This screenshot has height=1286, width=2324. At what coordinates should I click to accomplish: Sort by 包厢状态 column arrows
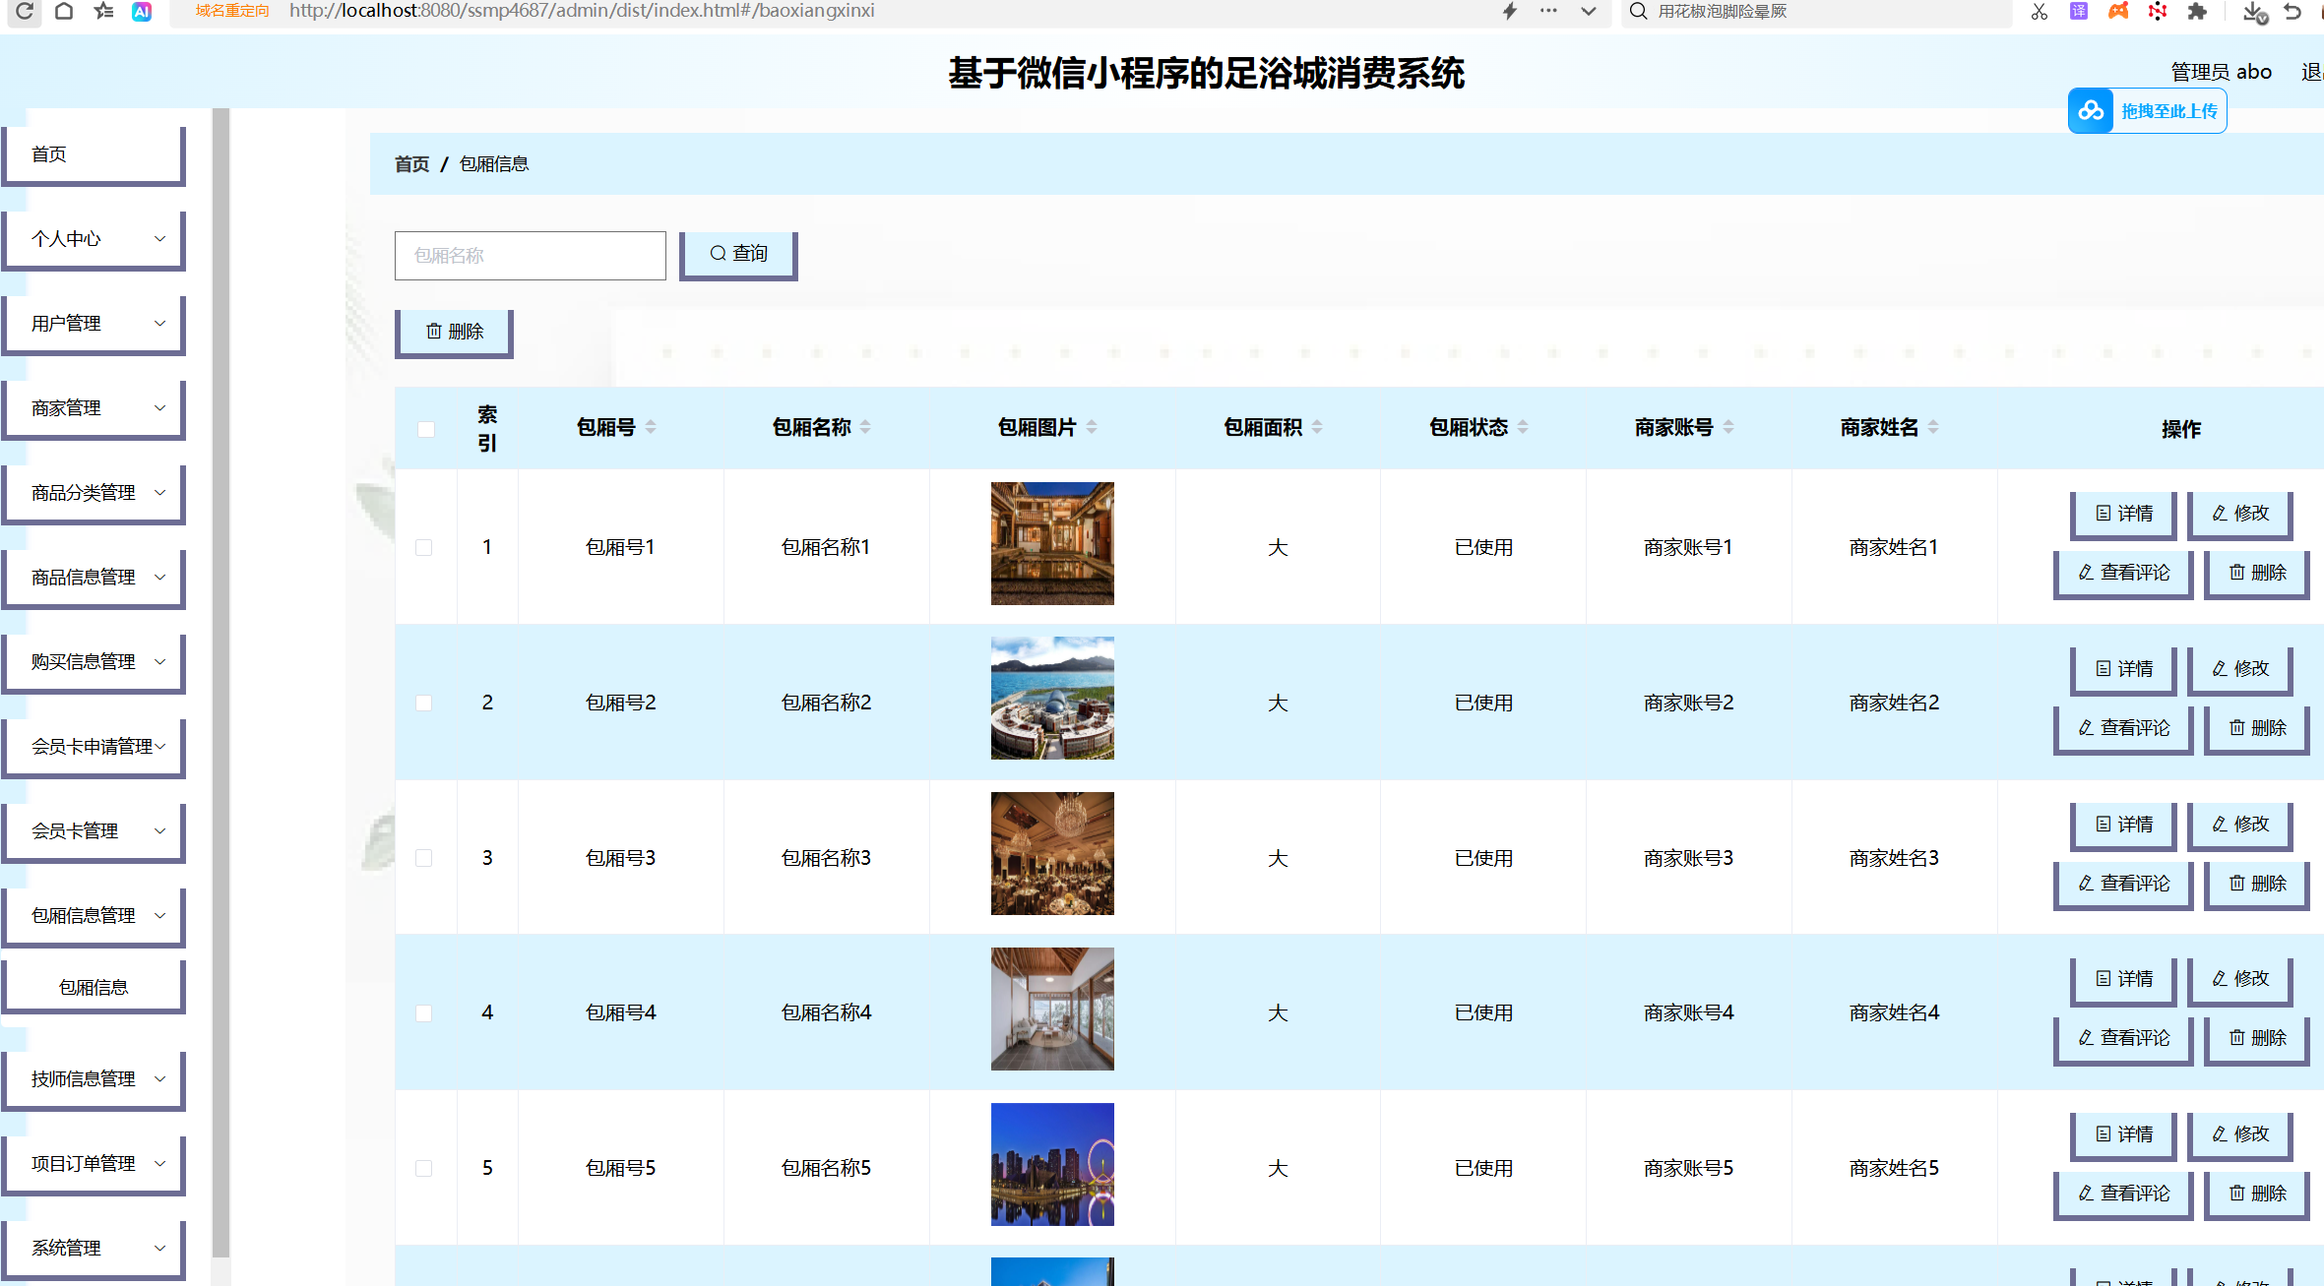pyautogui.click(x=1523, y=427)
